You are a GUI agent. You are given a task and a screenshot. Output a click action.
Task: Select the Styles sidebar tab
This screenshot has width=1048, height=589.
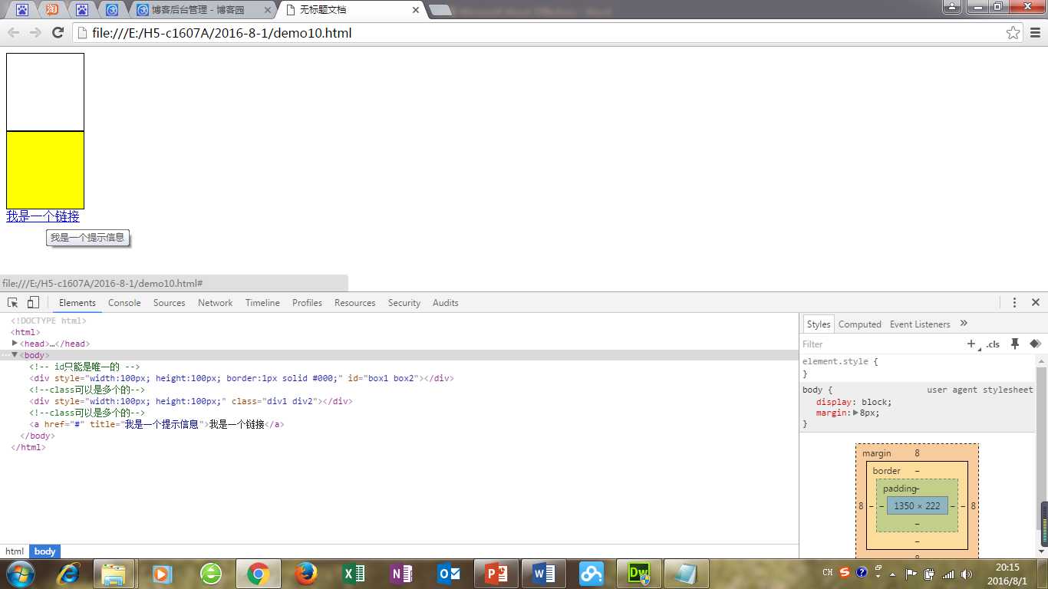pyautogui.click(x=819, y=324)
